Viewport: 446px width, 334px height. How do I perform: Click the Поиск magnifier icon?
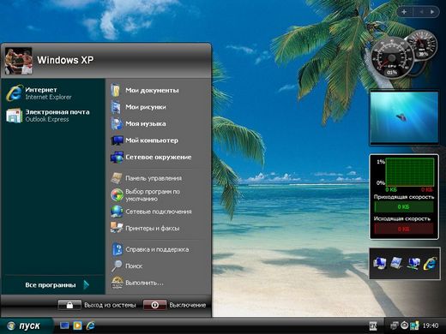tap(117, 265)
